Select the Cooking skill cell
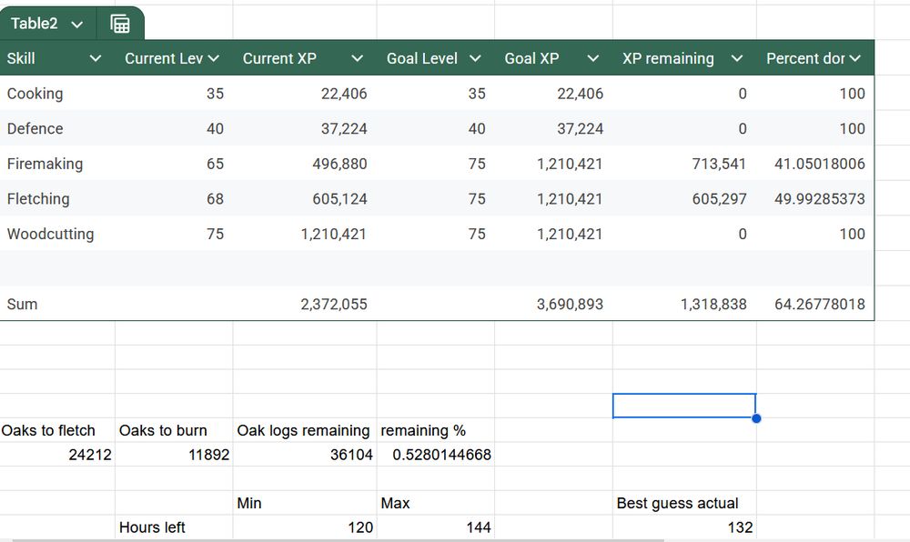The height and width of the screenshot is (542, 910). [x=35, y=94]
